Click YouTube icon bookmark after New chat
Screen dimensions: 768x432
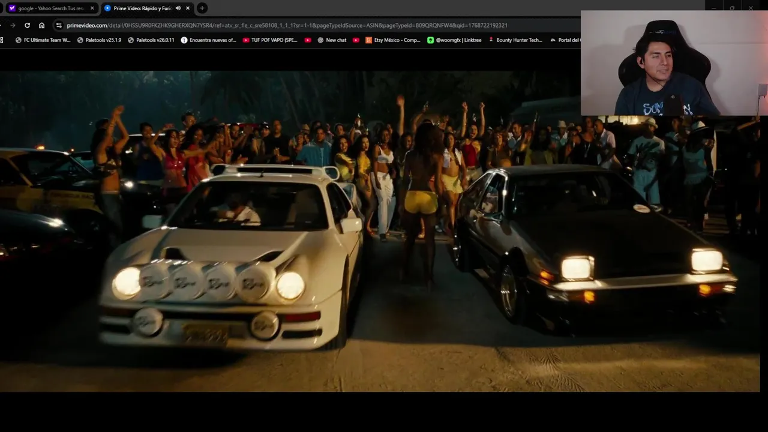(x=356, y=40)
